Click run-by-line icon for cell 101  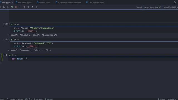(x=15, y=24)
